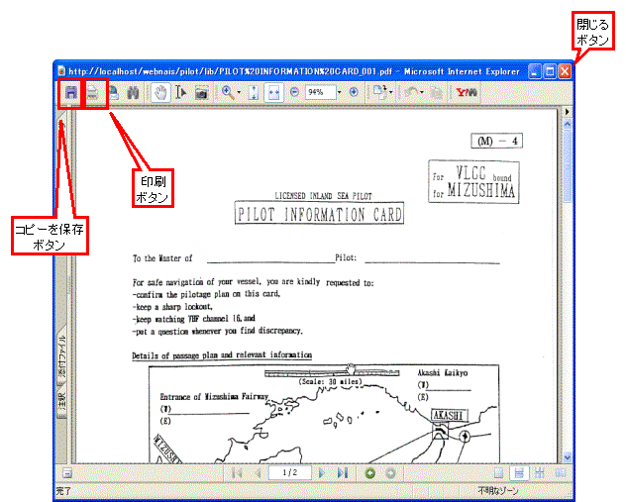The image size is (626, 502).
Task: Click the Print icon in the toolbar
Action: pyautogui.click(x=93, y=92)
